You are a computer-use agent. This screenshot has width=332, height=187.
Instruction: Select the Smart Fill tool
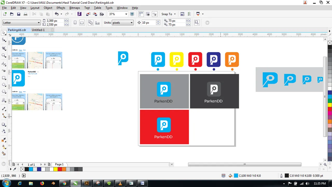pos(4,153)
